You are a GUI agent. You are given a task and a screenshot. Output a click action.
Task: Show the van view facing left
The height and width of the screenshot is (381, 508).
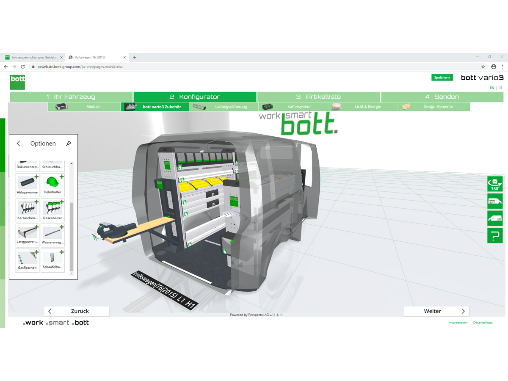click(495, 218)
